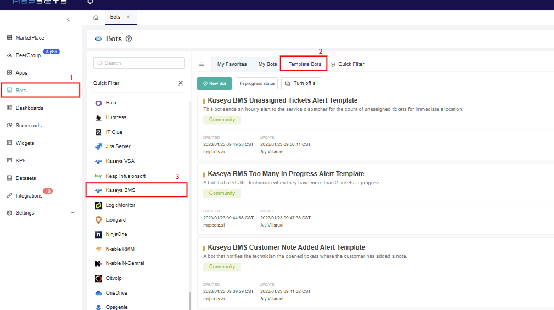
Task: Click the help icon beside Bots title
Action: [128, 39]
